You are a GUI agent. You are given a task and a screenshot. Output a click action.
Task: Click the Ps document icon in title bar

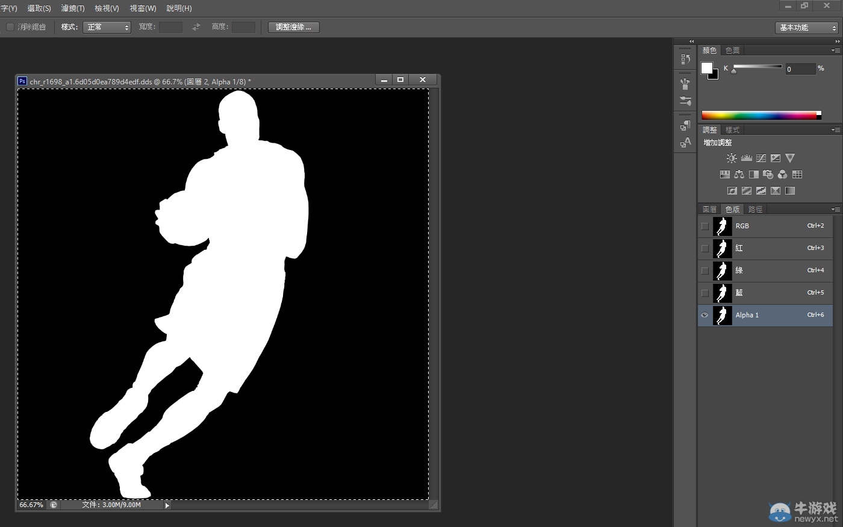coord(22,81)
